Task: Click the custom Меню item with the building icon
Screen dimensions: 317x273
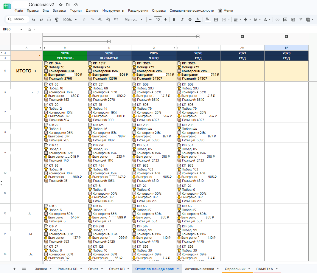Action: [226, 10]
